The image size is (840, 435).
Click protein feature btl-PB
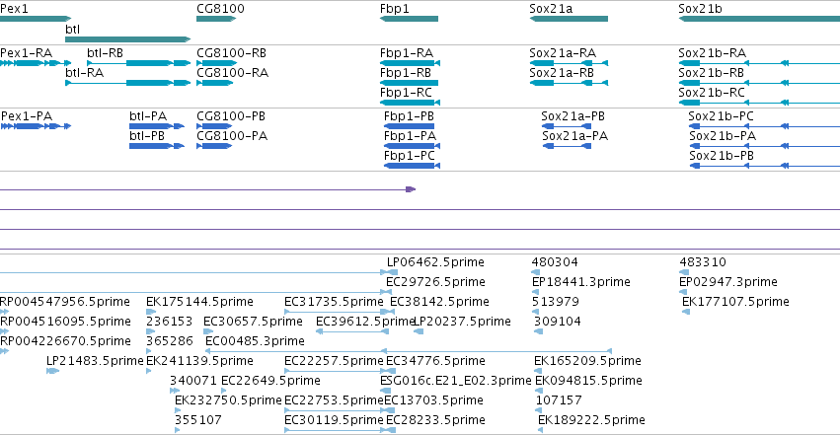pos(157,146)
